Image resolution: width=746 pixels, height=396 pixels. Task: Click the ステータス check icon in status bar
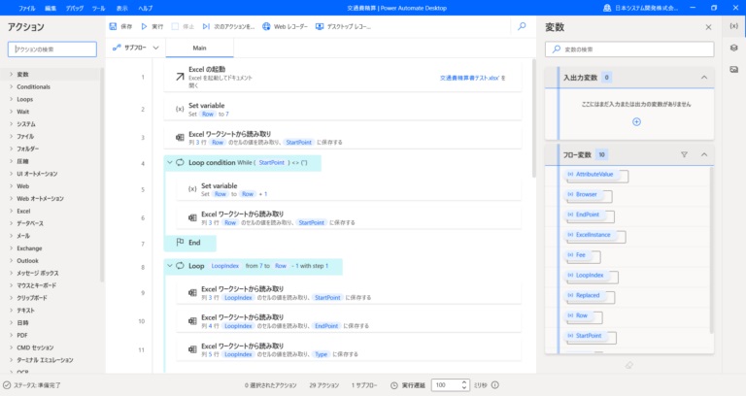7,385
